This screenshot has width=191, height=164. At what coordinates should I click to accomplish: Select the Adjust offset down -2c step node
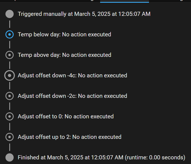pyautogui.click(x=10, y=96)
